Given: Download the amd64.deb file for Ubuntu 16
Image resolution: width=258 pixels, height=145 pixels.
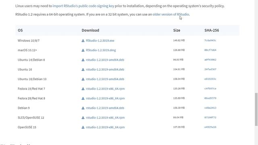Looking at the screenshot, I should pos(105,70).
